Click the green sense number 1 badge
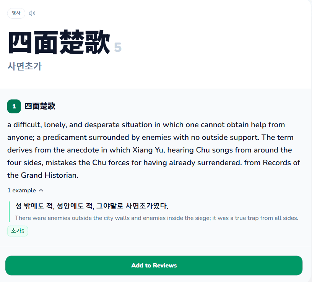 14,106
